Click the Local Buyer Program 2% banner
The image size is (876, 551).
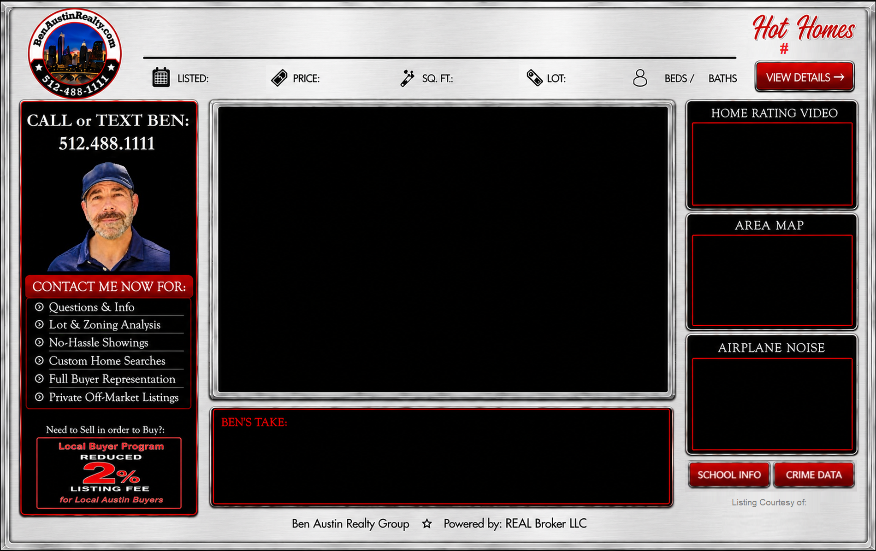click(109, 473)
